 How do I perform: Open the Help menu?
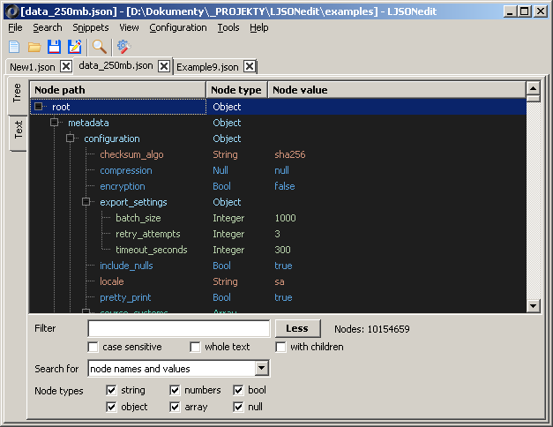tap(259, 27)
